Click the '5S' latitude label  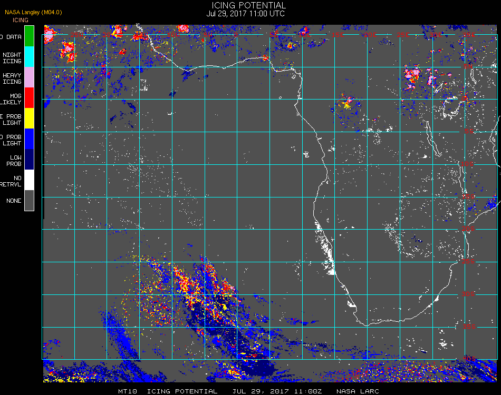point(469,131)
